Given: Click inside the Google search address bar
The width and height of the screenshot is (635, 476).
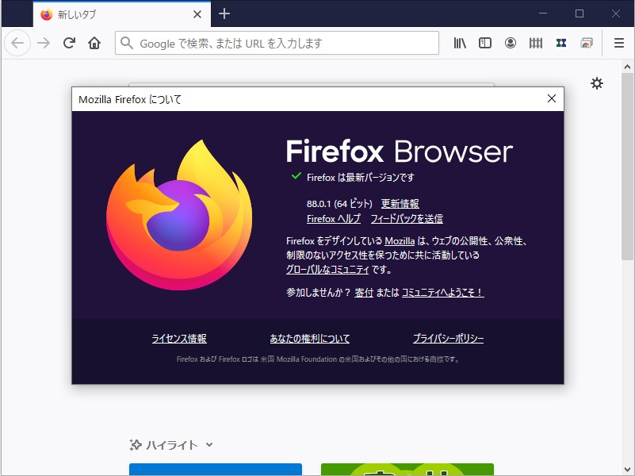Looking at the screenshot, I should coord(277,43).
